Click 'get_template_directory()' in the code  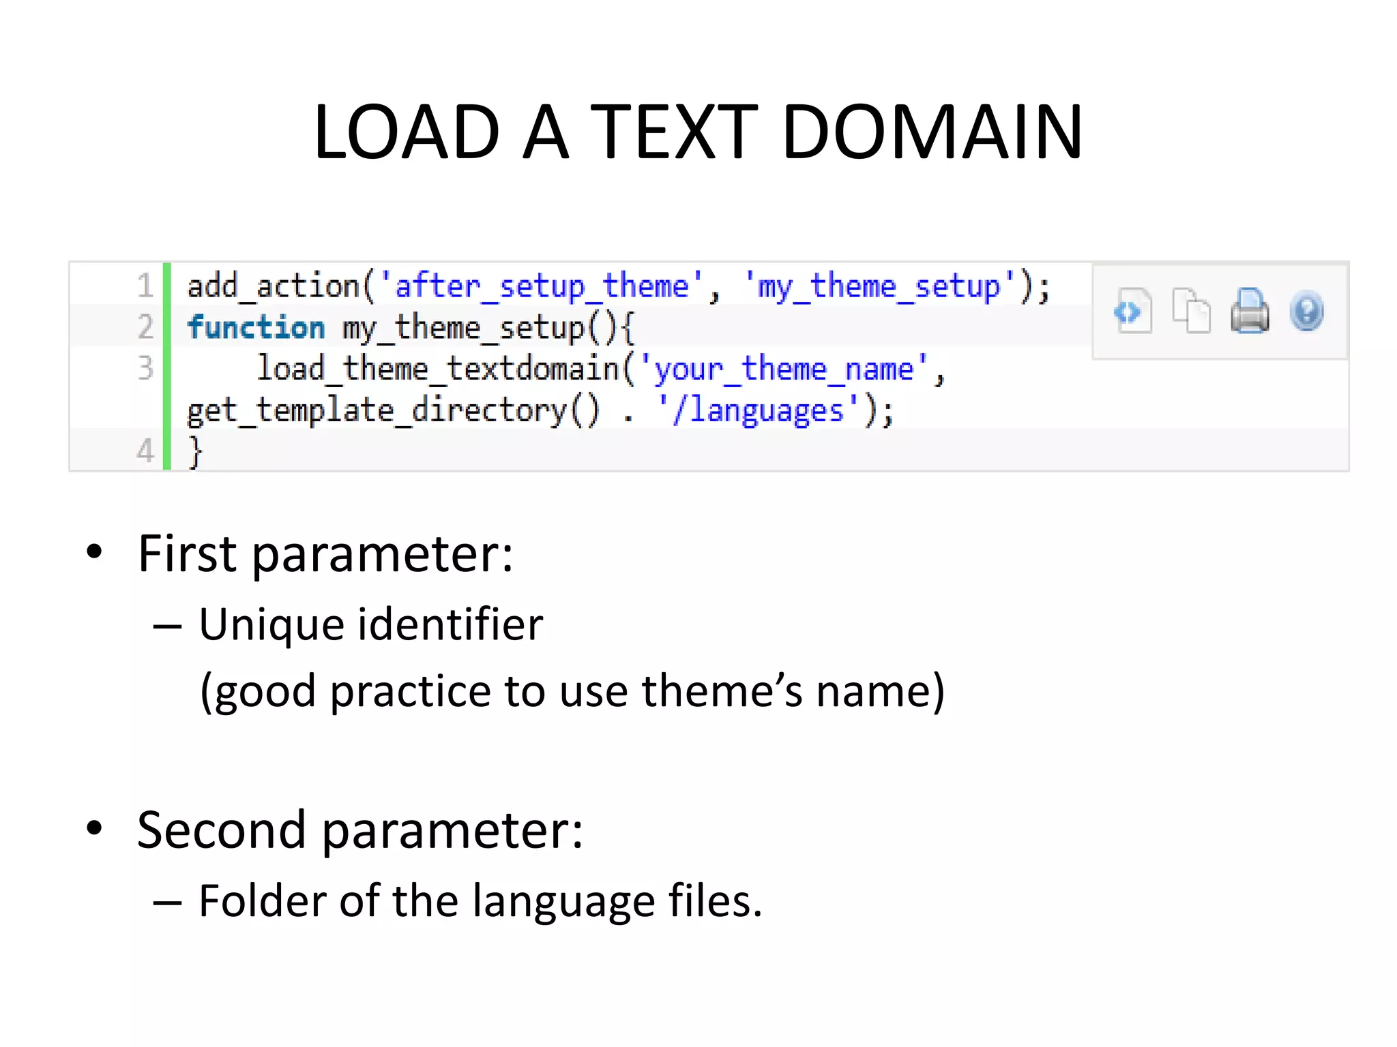pos(394,410)
